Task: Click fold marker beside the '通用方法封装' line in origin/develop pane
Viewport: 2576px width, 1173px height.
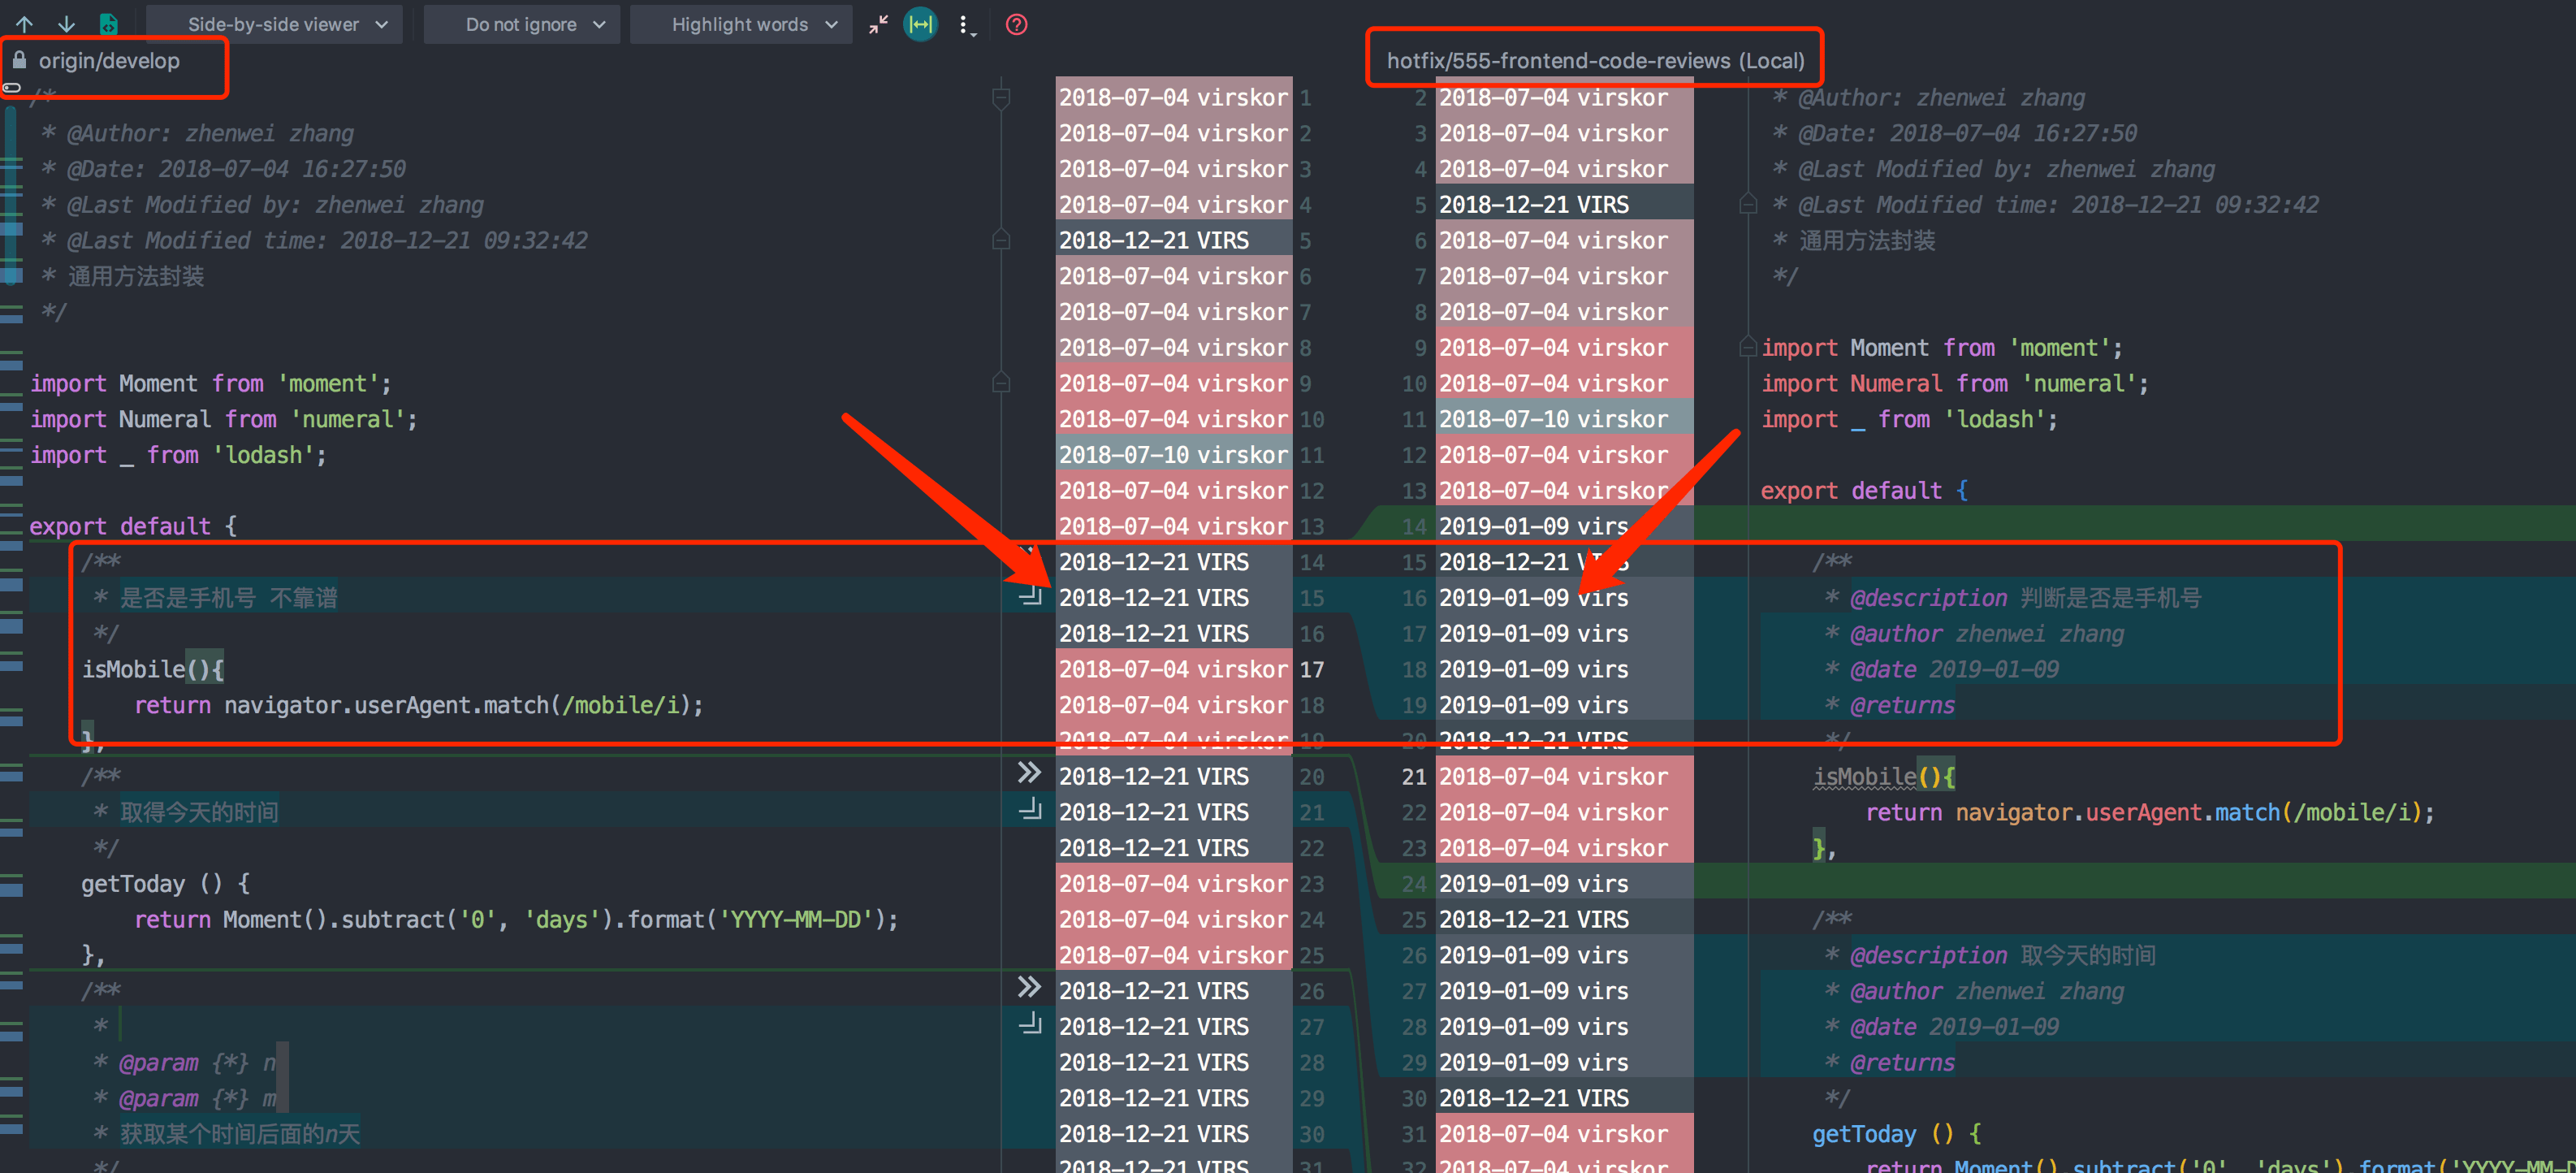Action: pyautogui.click(x=1001, y=240)
